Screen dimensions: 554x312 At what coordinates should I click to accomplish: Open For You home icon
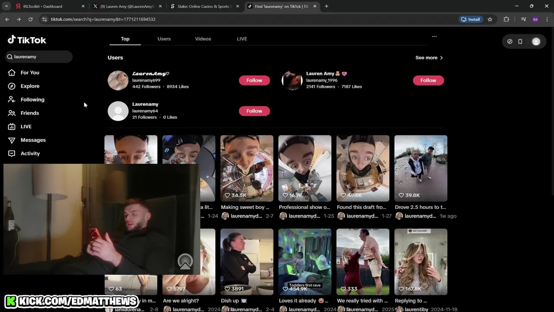(x=12, y=72)
